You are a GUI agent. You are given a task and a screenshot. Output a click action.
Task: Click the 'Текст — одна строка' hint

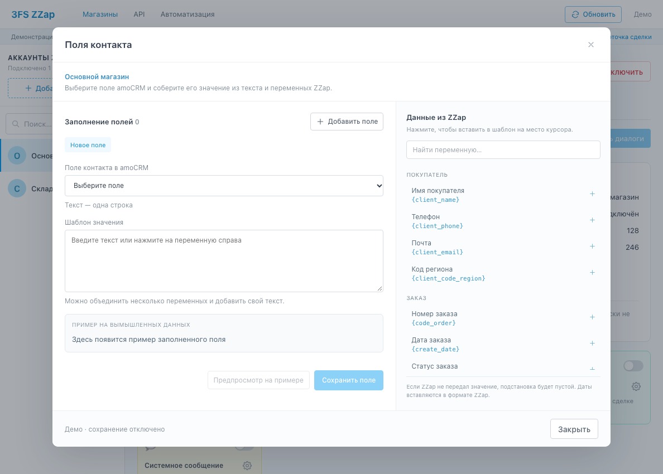coord(99,205)
